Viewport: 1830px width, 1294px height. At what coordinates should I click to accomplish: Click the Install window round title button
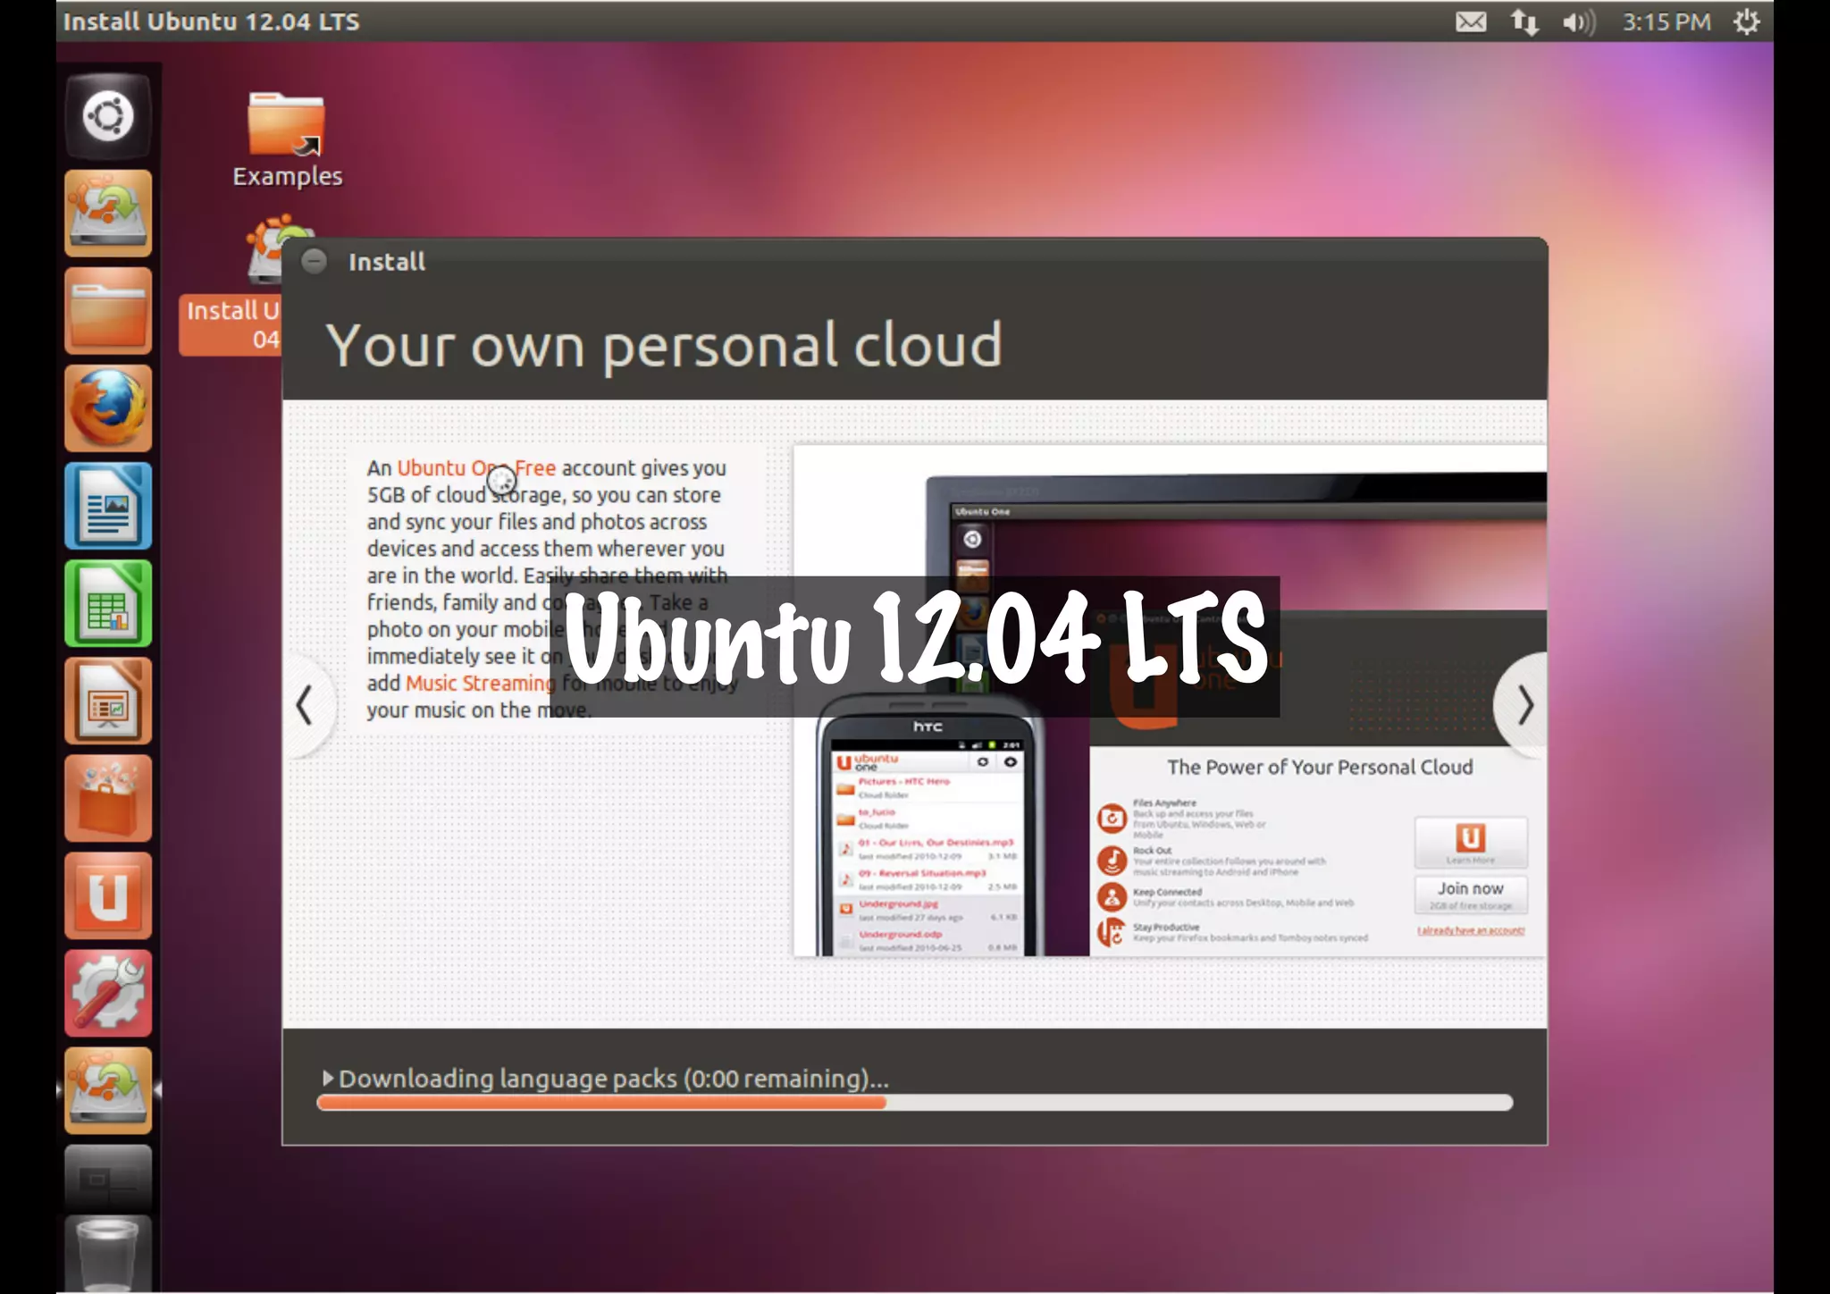tap(314, 261)
